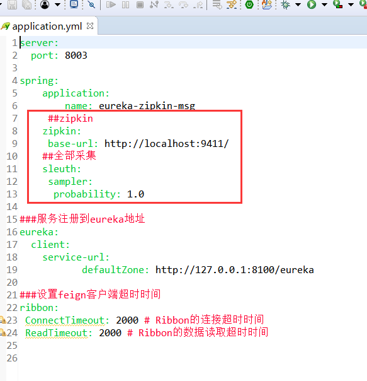The image size is (367, 381).
Task: Click the 'sampler:' key
Action: pos(71,182)
